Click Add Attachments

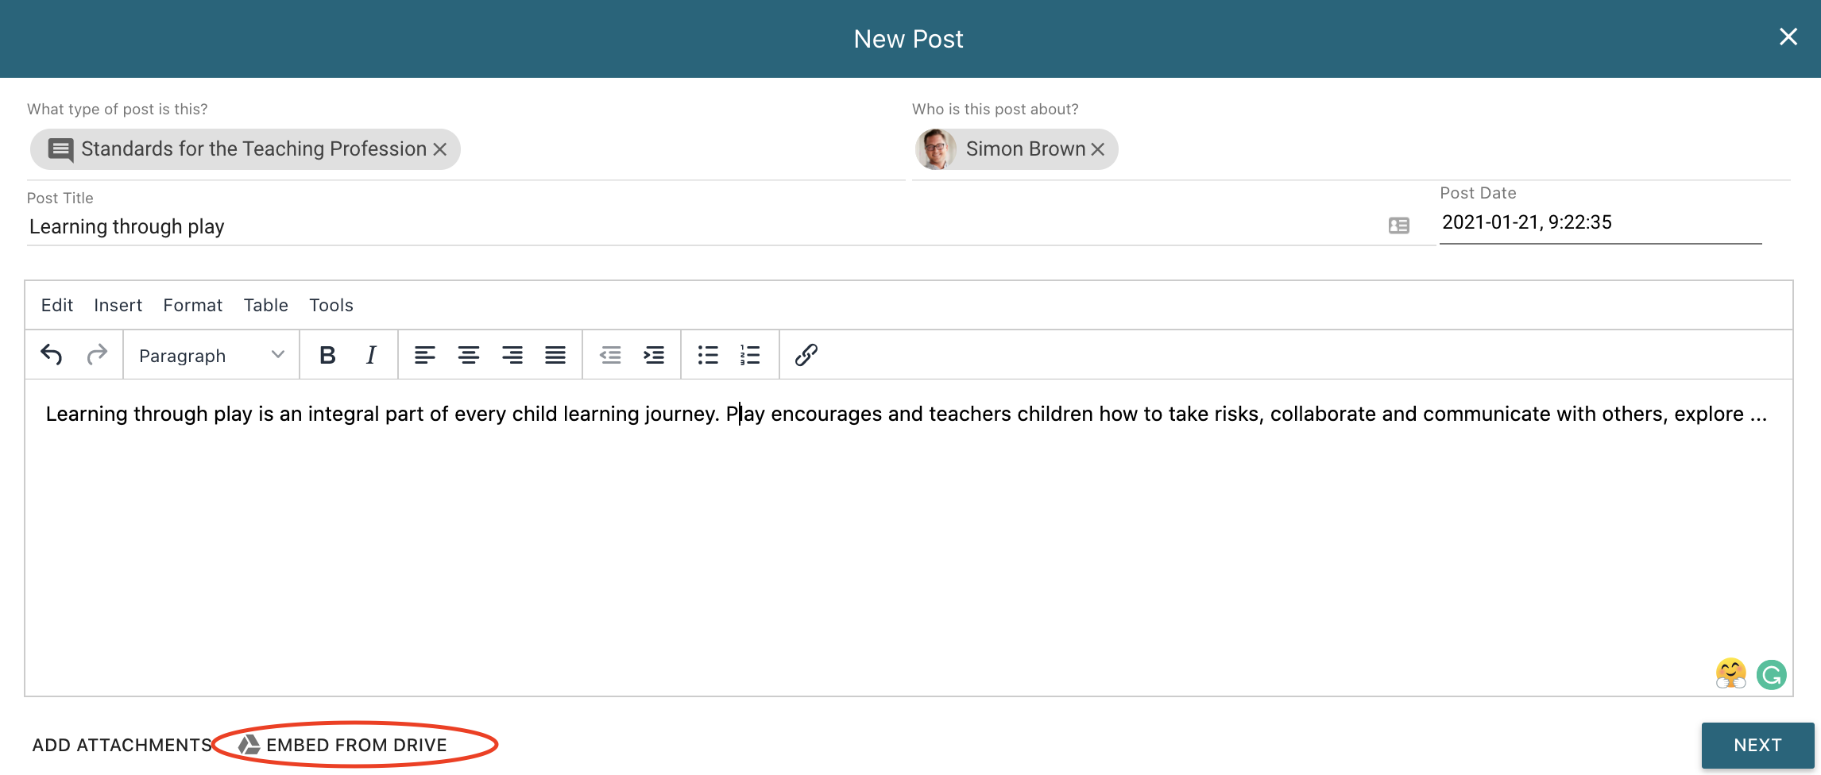point(122,745)
